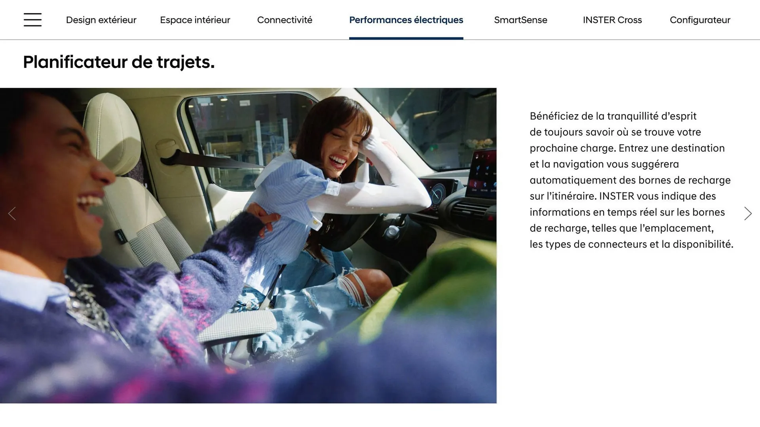This screenshot has width=760, height=427.
Task: Open the INSTER Cross tab
Action: tap(612, 20)
